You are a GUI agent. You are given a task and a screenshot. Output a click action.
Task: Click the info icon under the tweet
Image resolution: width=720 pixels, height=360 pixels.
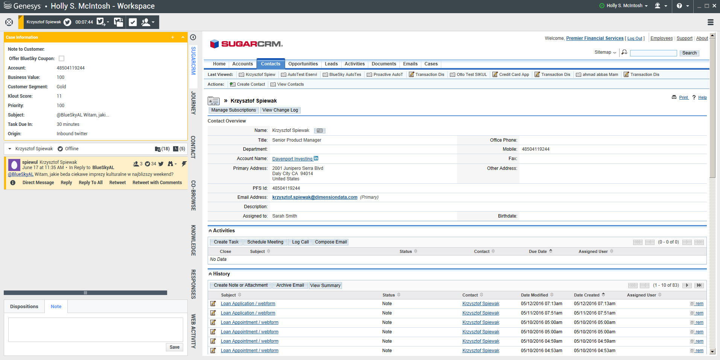13,183
